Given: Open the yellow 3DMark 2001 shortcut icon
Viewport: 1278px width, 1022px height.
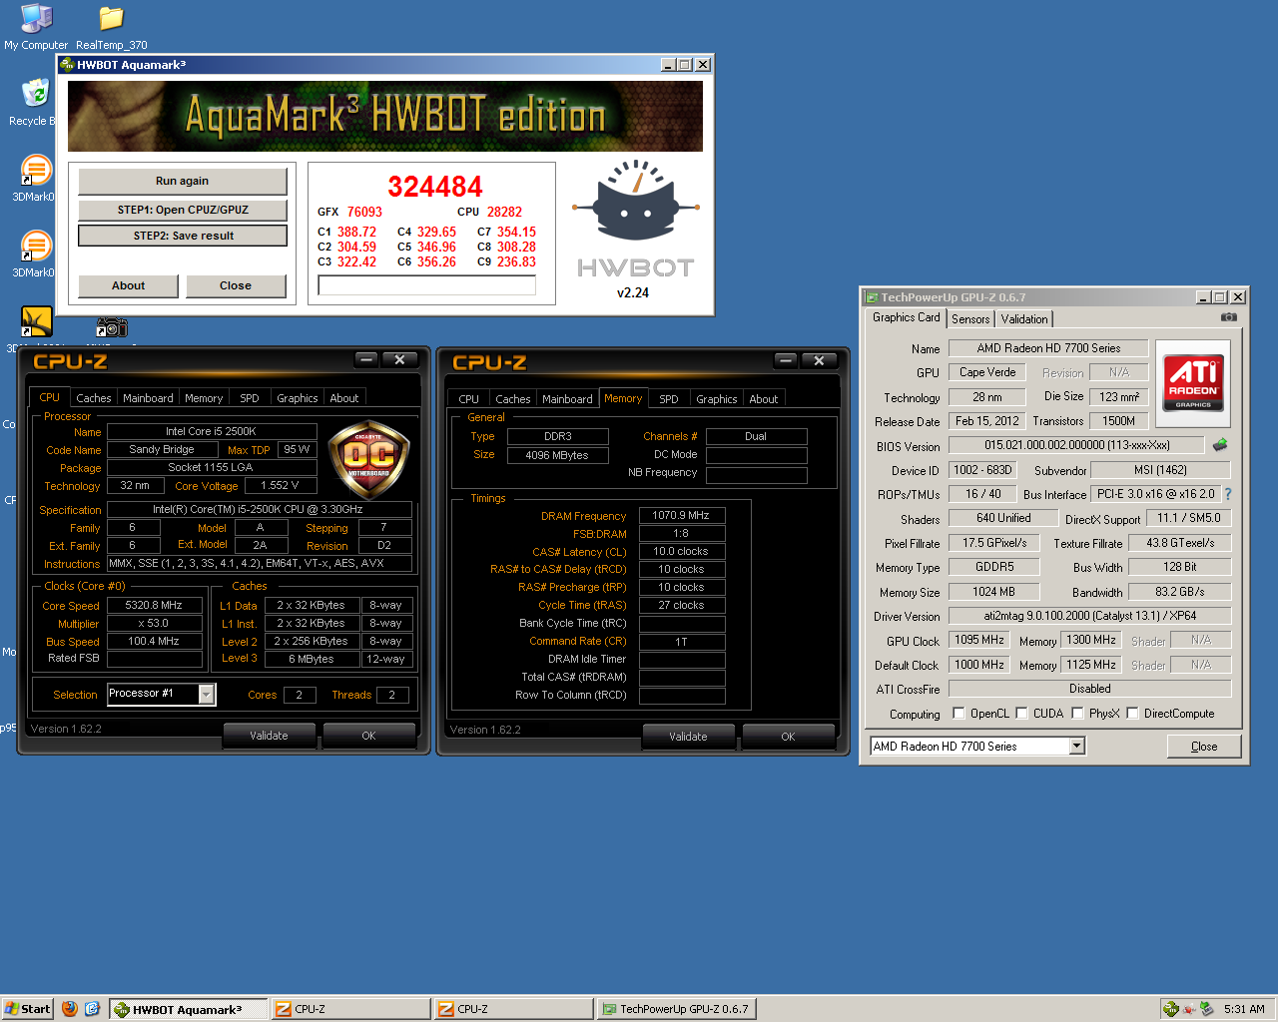Looking at the screenshot, I should (36, 321).
